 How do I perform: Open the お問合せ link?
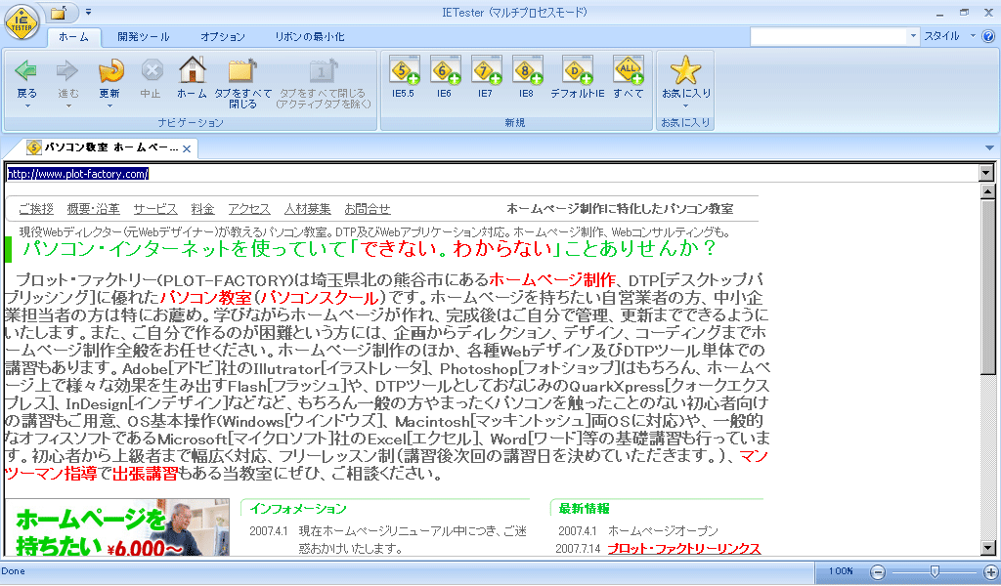click(368, 208)
